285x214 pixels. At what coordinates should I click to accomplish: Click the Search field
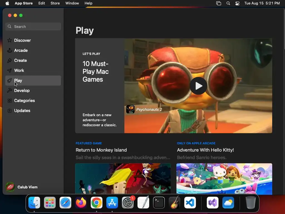point(33,26)
